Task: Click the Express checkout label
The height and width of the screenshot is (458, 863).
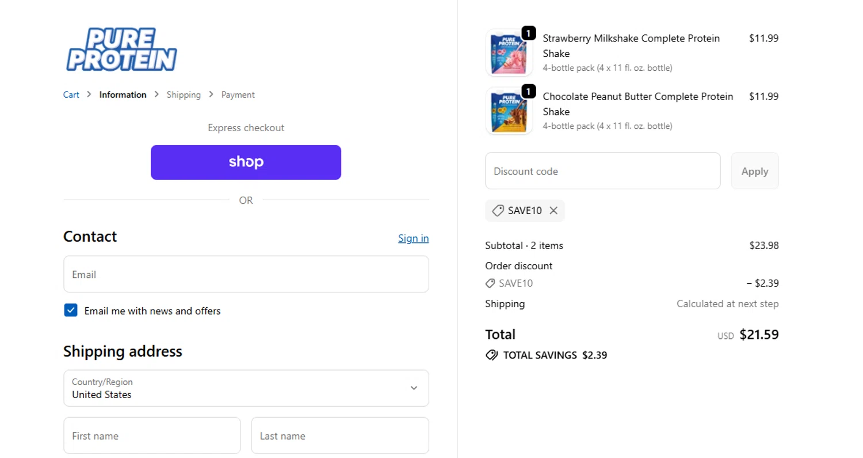Action: tap(246, 128)
